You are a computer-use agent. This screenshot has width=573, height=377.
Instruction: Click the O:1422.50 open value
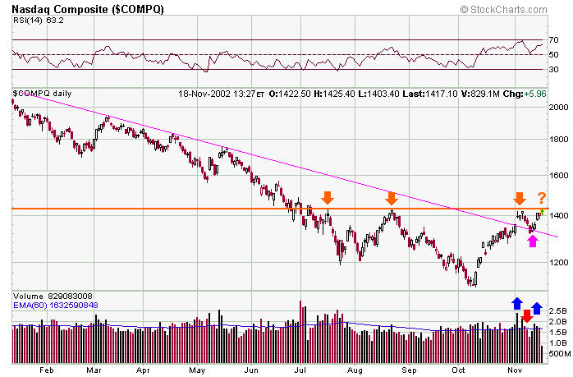pyautogui.click(x=290, y=94)
